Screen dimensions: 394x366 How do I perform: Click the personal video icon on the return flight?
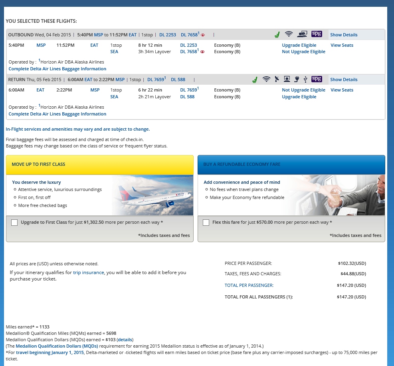[x=287, y=79]
